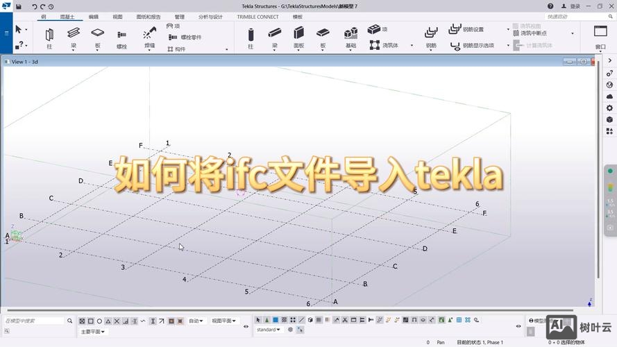This screenshot has width=617, height=347.
Task: Switch to the 混凝土 ribbon tab
Action: click(67, 17)
